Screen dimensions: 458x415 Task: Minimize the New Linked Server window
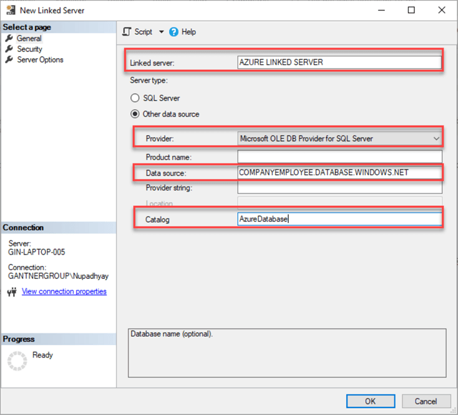pos(381,10)
